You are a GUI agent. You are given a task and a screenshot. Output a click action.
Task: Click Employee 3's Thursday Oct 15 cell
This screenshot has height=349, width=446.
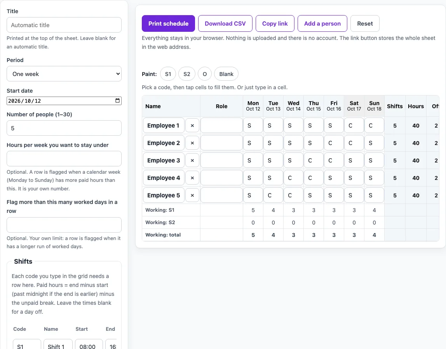pos(314,161)
